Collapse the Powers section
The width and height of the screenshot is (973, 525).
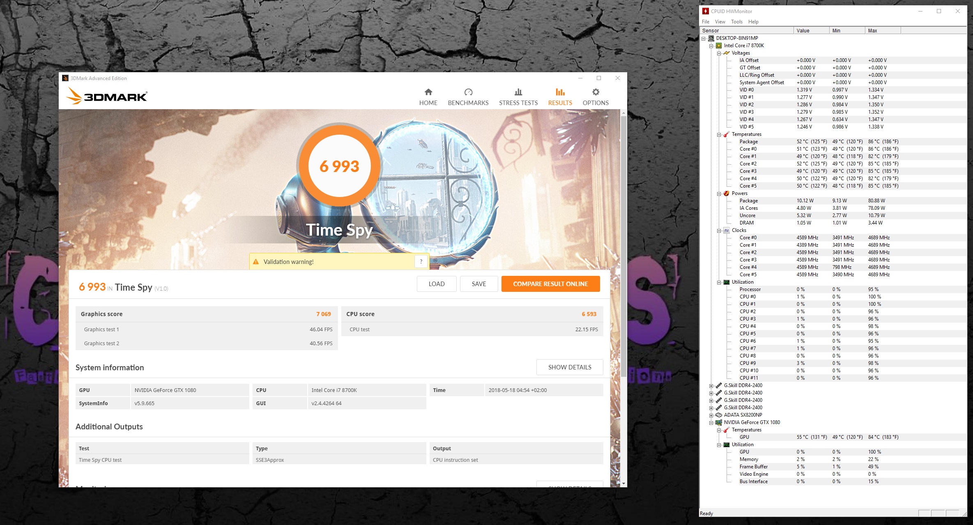719,194
